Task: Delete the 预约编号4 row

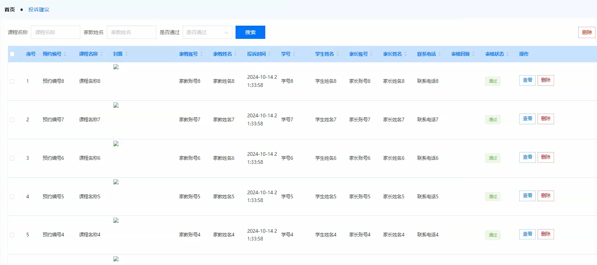Action: pos(546,234)
